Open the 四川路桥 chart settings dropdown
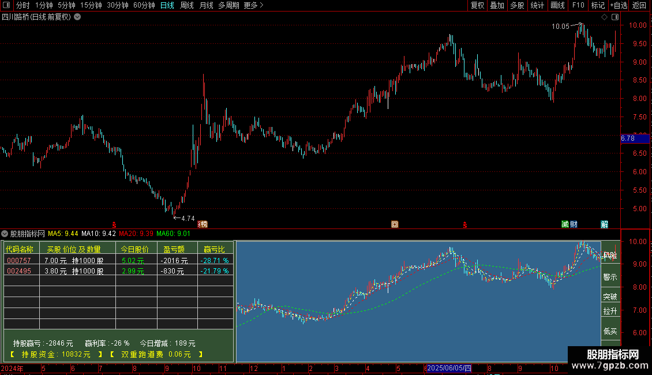Image resolution: width=652 pixels, height=375 pixels. click(77, 17)
